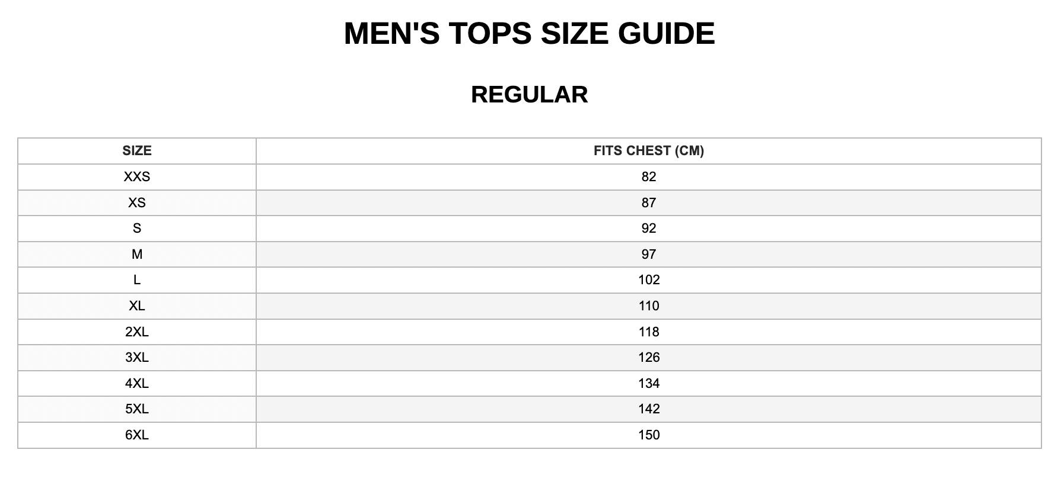This screenshot has width=1064, height=501.
Task: Click the chest value 150
Action: tap(649, 435)
